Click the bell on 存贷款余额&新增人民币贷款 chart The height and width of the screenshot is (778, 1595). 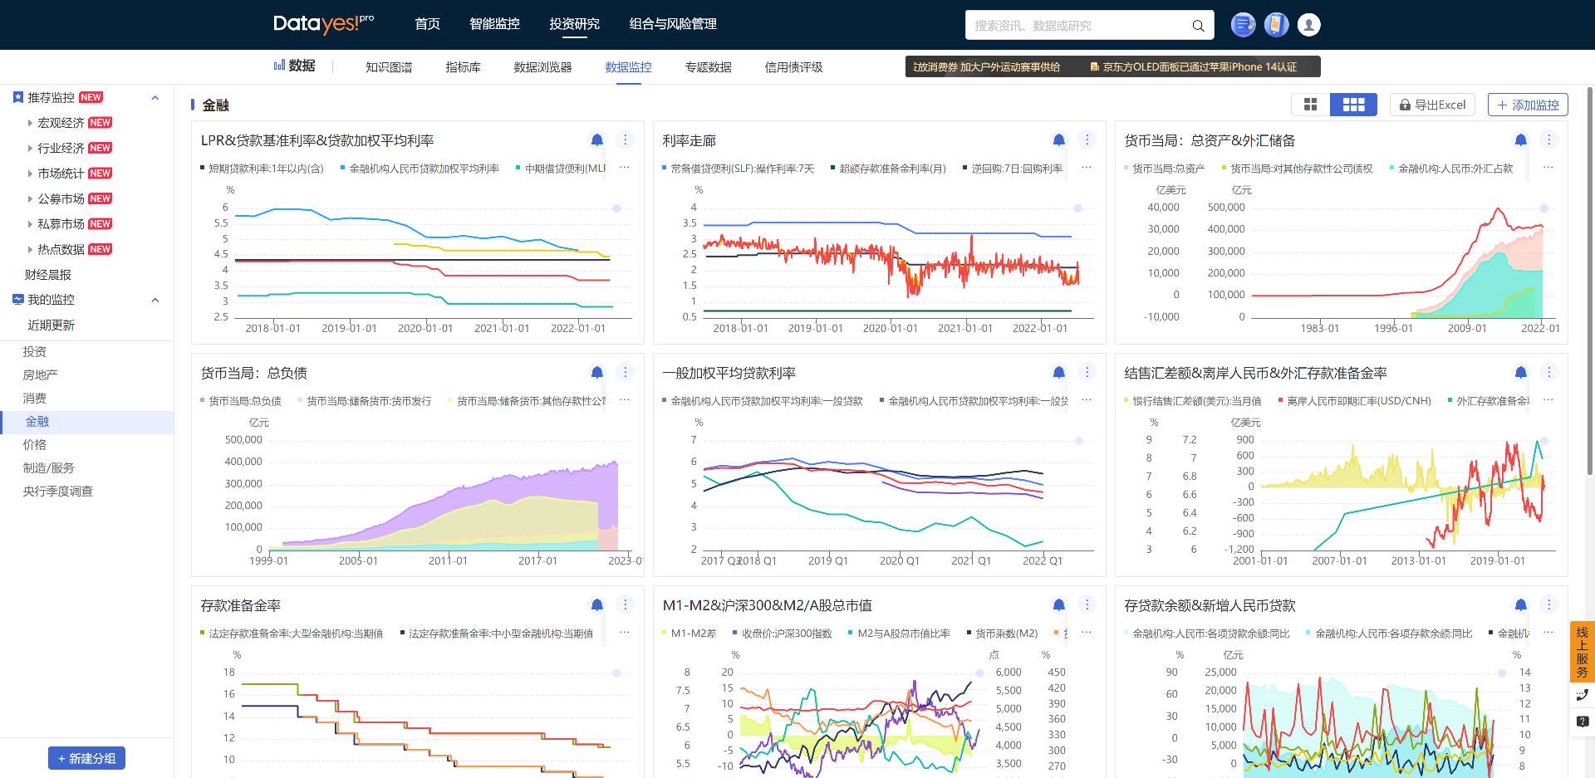click(x=1520, y=604)
